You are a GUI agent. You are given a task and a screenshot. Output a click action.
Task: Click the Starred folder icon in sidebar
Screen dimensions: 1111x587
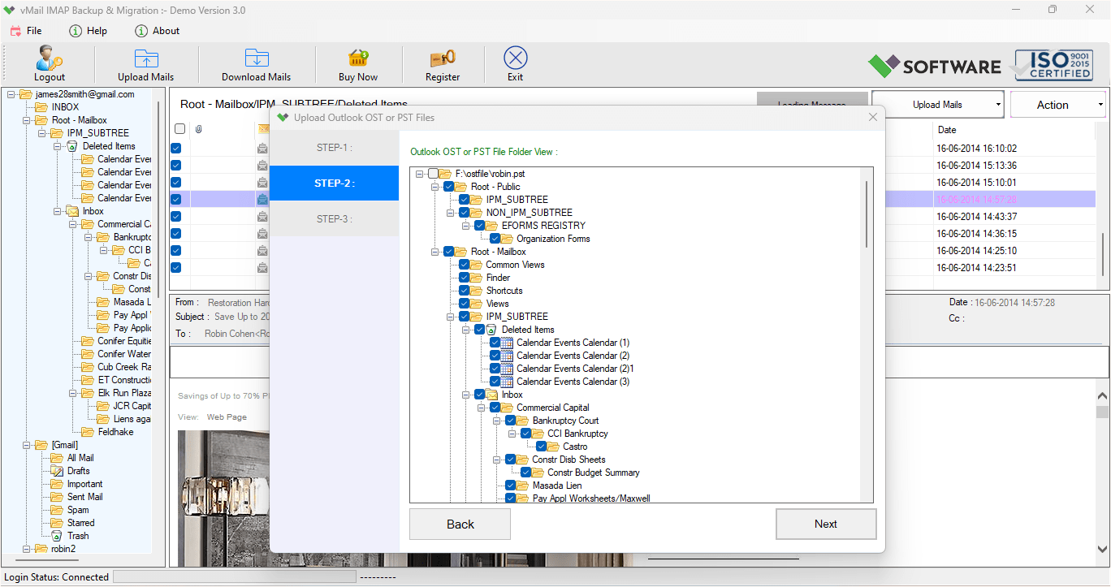point(56,523)
